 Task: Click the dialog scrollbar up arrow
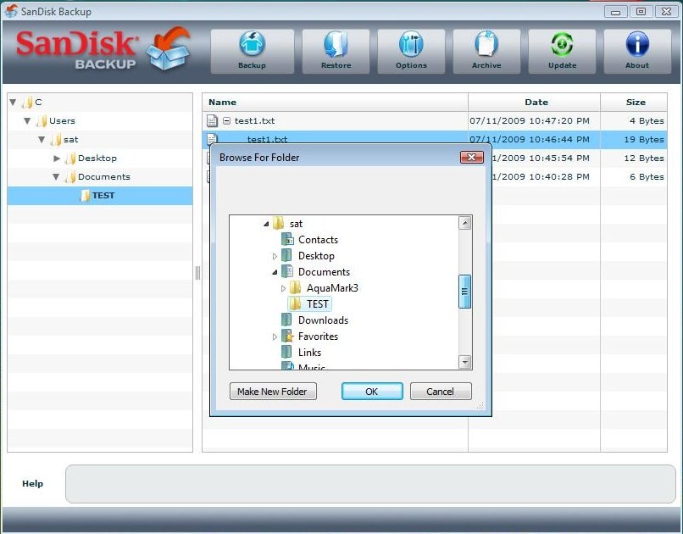465,223
